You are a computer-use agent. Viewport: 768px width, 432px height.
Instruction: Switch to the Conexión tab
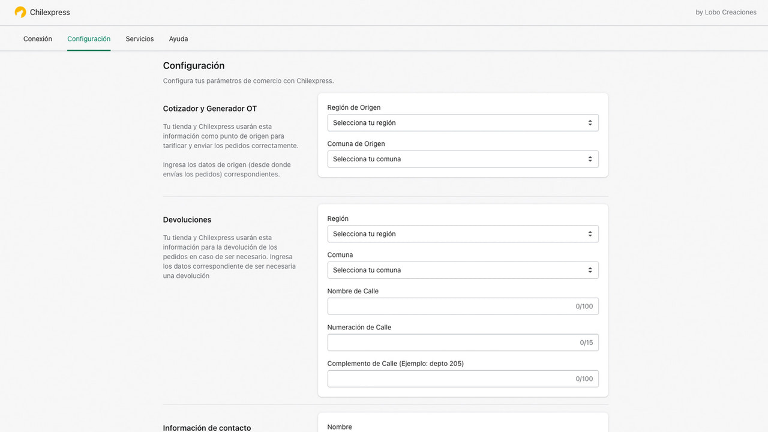coord(37,38)
